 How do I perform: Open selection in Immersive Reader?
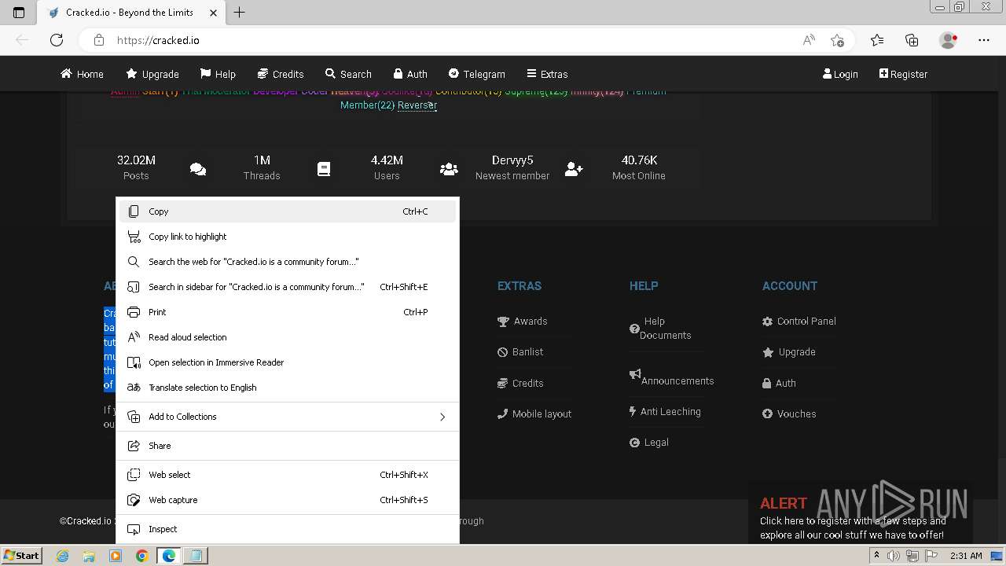tap(287, 362)
